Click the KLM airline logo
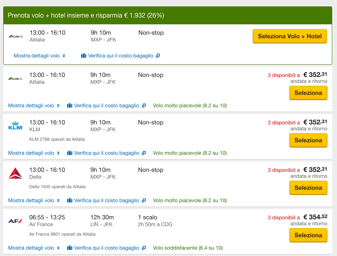 click(x=16, y=126)
